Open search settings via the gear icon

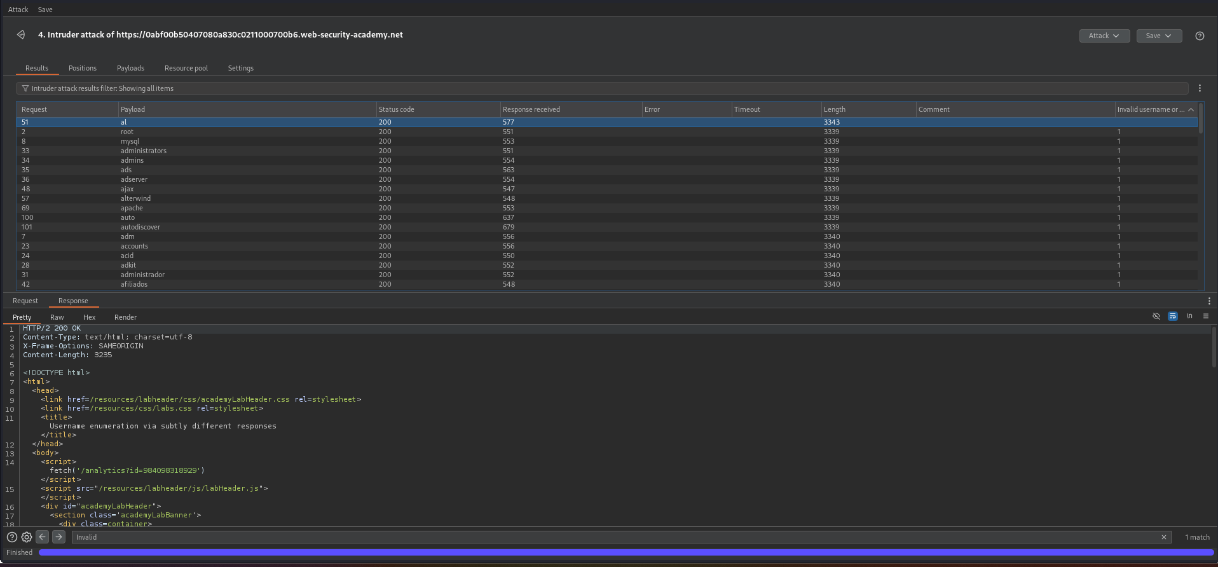pos(27,537)
